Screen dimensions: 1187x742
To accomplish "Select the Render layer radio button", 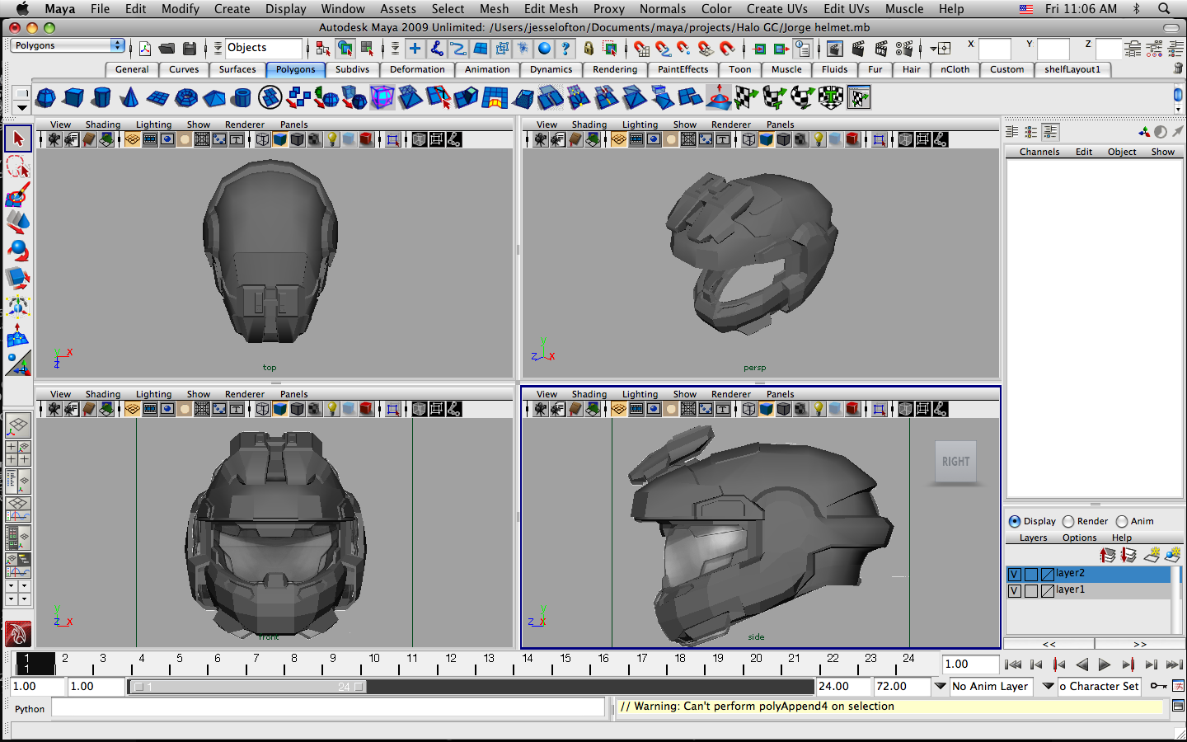I will (1069, 521).
